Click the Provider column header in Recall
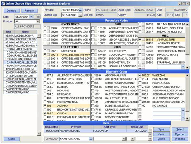The height and width of the screenshot is (144, 191). [76, 127]
